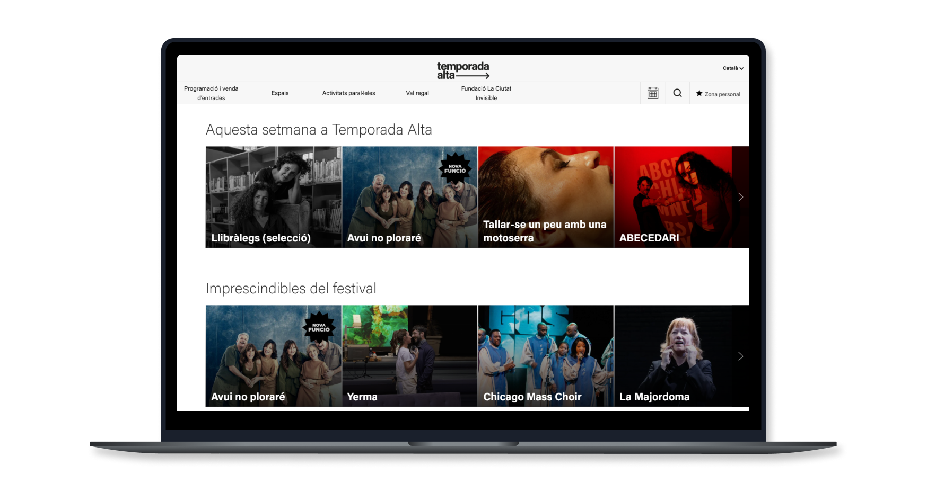
Task: Go to Activitats paral·leles
Action: click(x=348, y=93)
